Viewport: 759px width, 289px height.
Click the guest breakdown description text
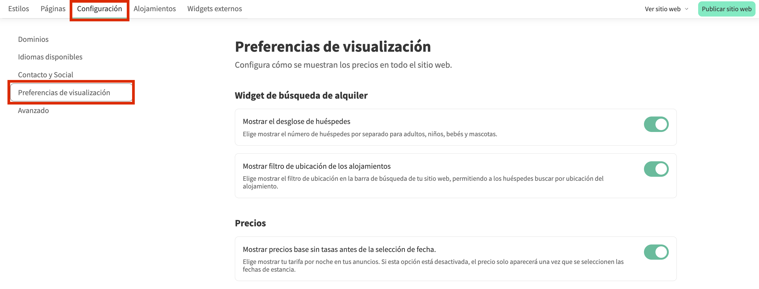[x=370, y=134]
